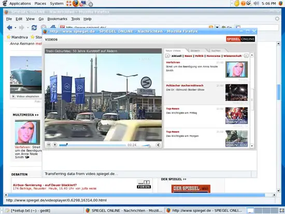Open the Go menu
The width and height of the screenshot is (285, 214).
[x=41, y=19]
